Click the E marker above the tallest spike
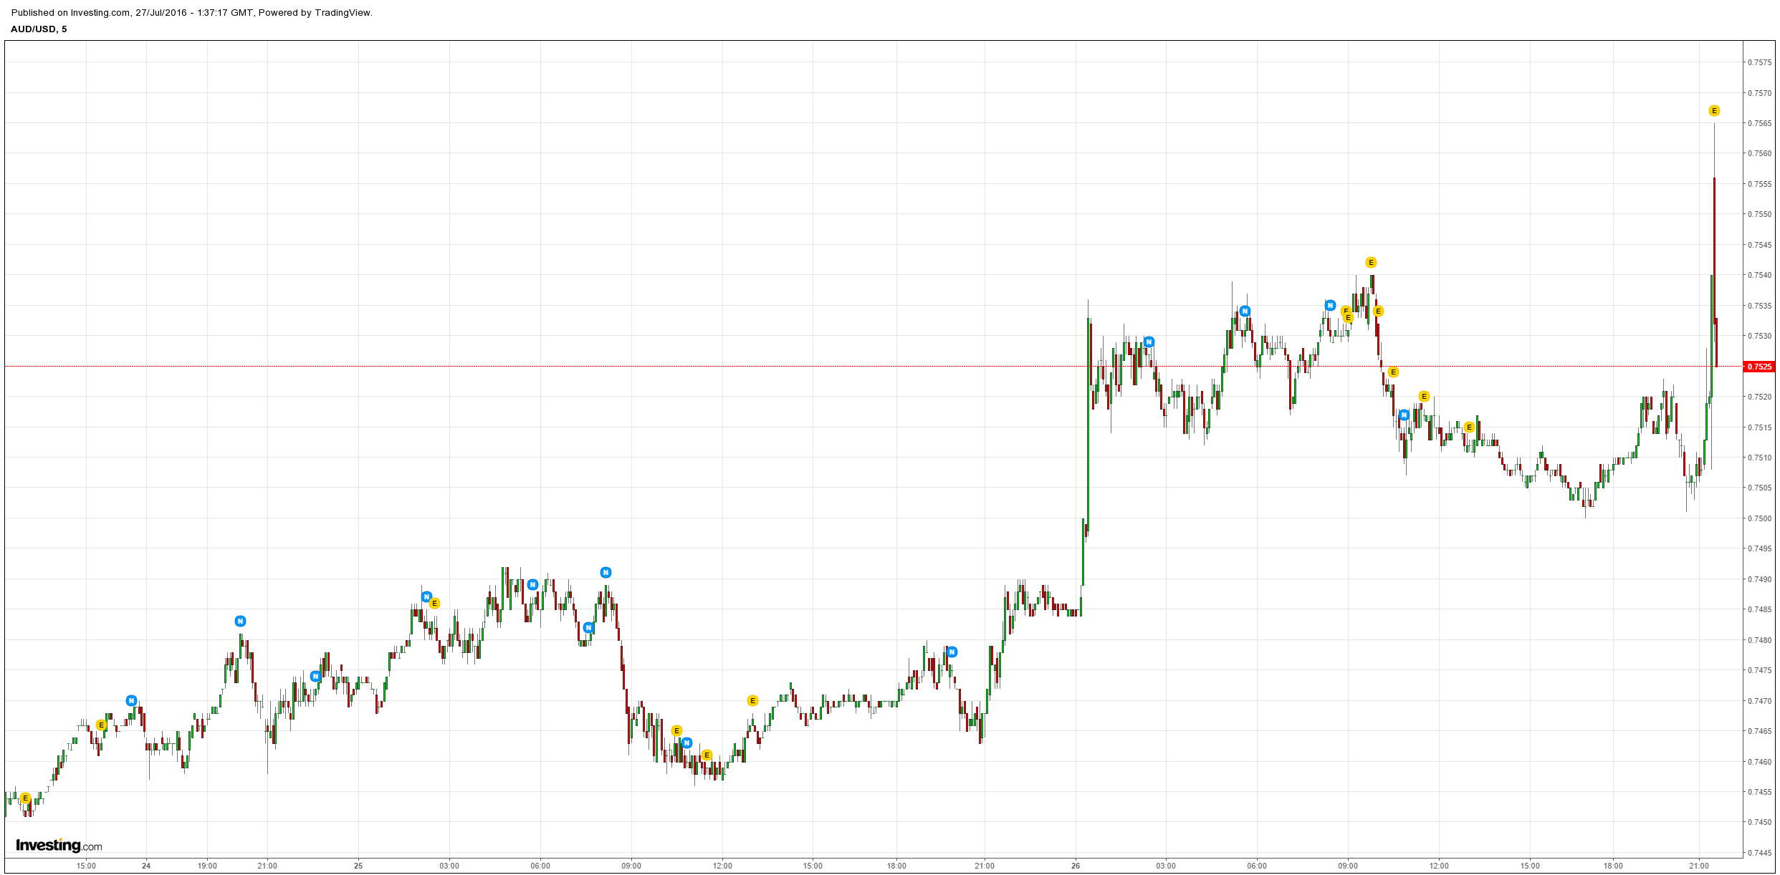Screen dimensions: 1780x875 click(x=1714, y=111)
